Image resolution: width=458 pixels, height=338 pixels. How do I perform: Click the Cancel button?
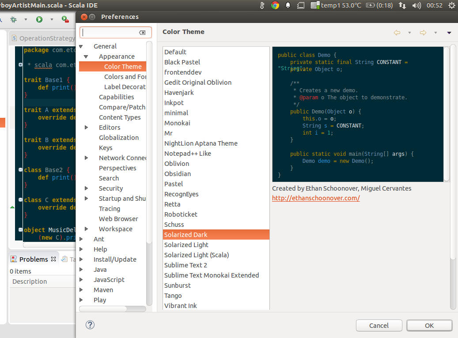tap(379, 326)
